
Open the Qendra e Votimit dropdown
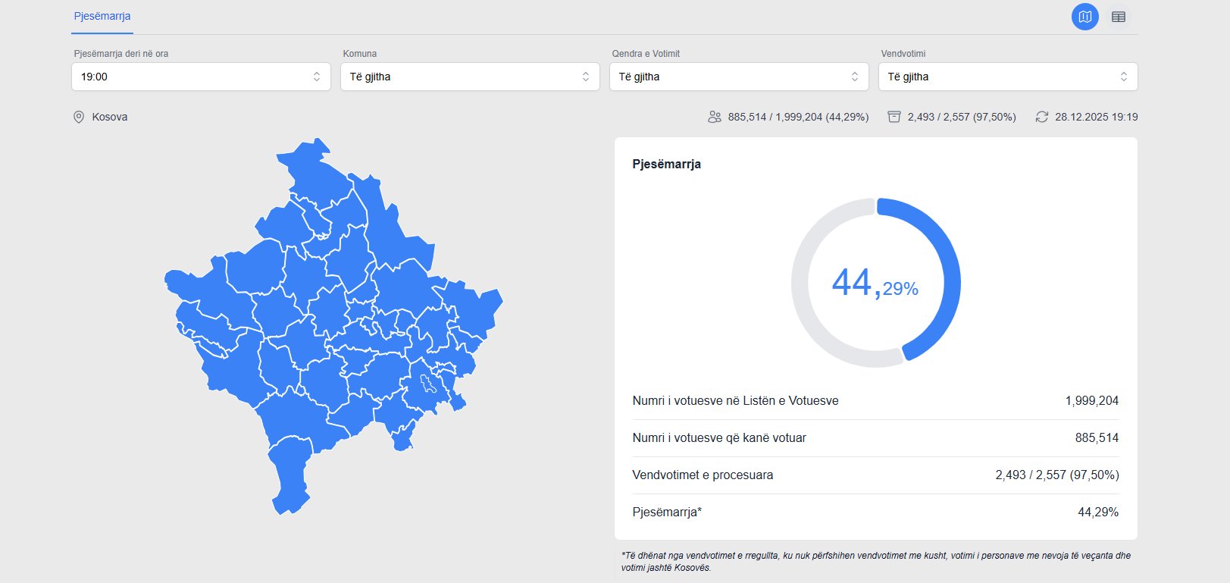click(739, 77)
